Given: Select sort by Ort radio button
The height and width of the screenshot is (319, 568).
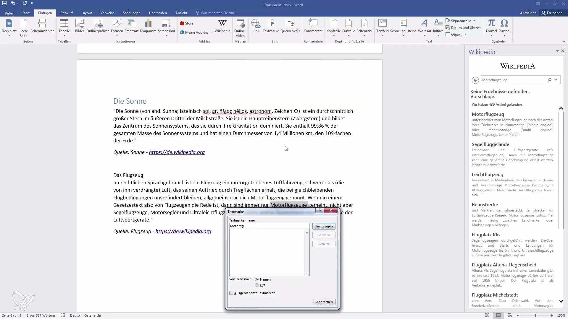Looking at the screenshot, I should click(x=256, y=285).
